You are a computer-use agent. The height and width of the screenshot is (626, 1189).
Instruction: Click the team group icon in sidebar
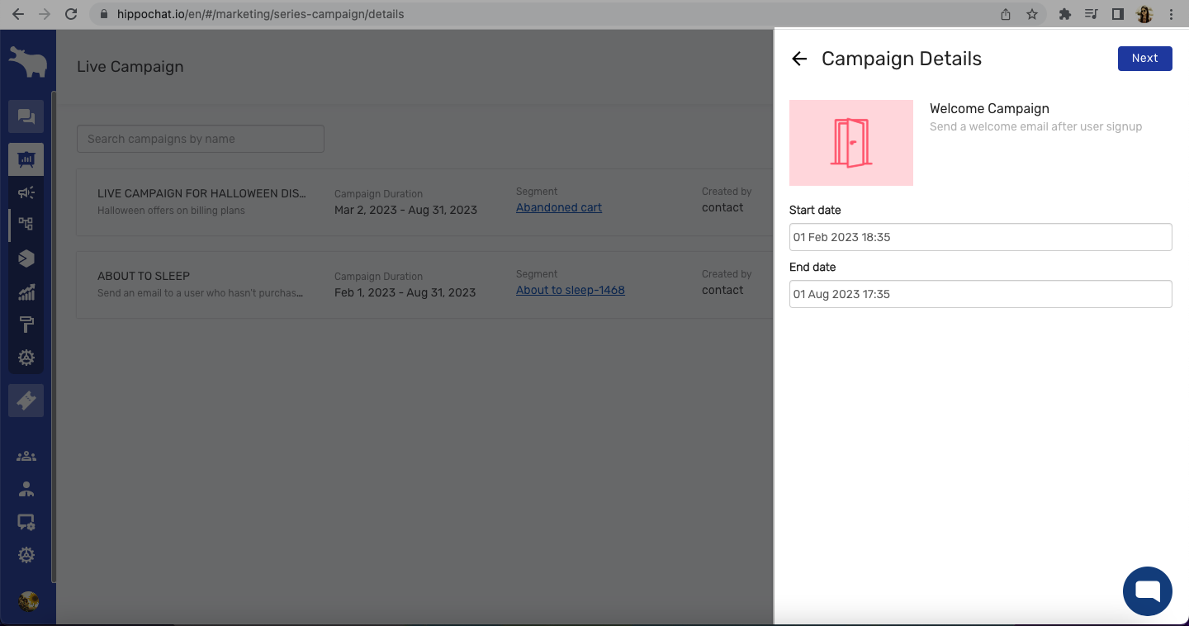26,456
